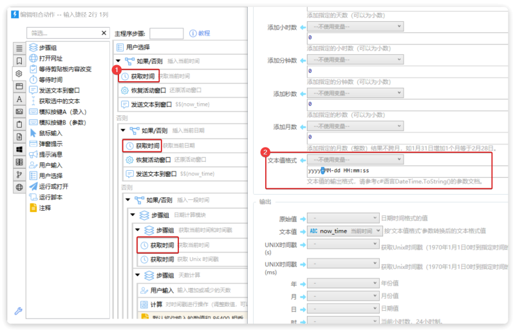Open the 添加秒数 variable dropdown
The image size is (515, 332).
355,93
